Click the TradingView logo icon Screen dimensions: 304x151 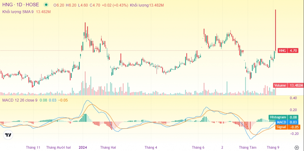(x=8, y=135)
